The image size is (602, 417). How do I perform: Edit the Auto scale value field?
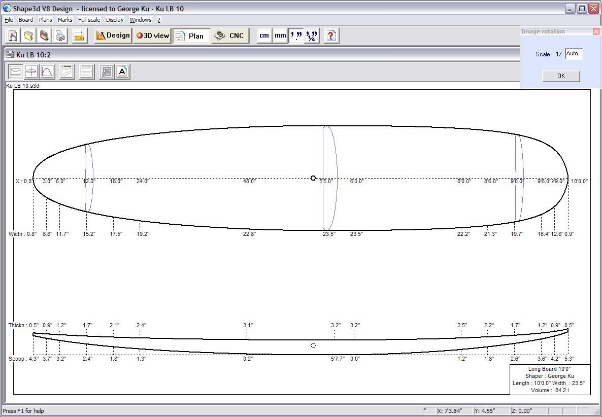[x=574, y=54]
